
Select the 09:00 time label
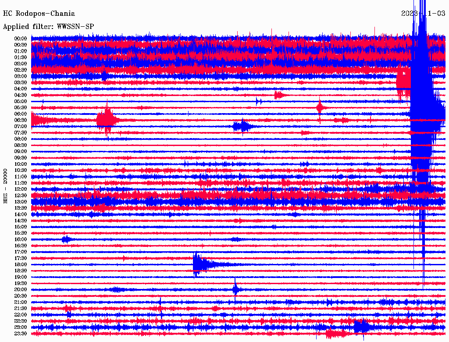click(x=20, y=152)
